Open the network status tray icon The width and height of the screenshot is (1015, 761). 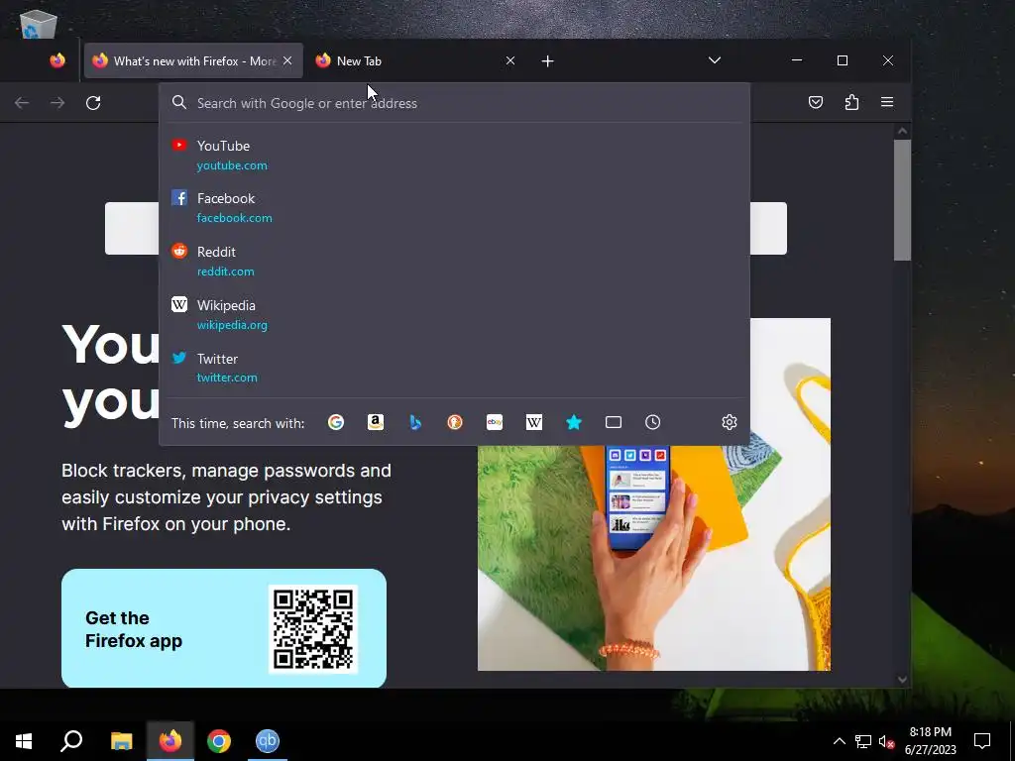coord(863,741)
